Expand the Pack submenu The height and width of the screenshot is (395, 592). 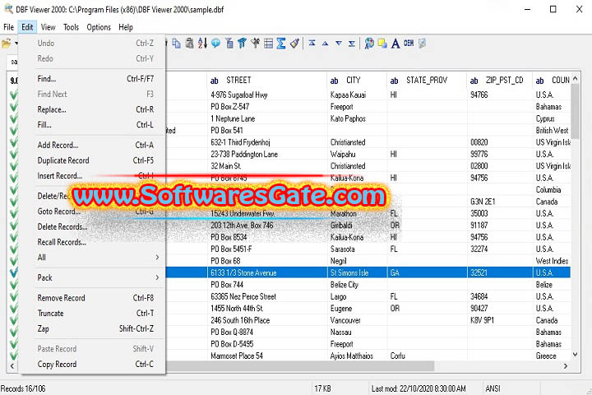pos(98,277)
